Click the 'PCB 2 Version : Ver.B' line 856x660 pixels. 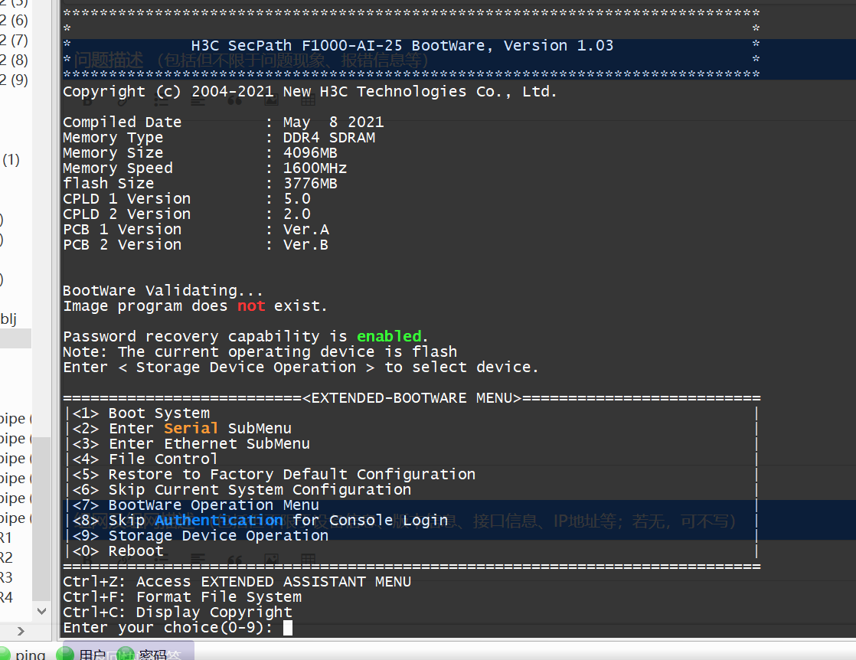[196, 244]
